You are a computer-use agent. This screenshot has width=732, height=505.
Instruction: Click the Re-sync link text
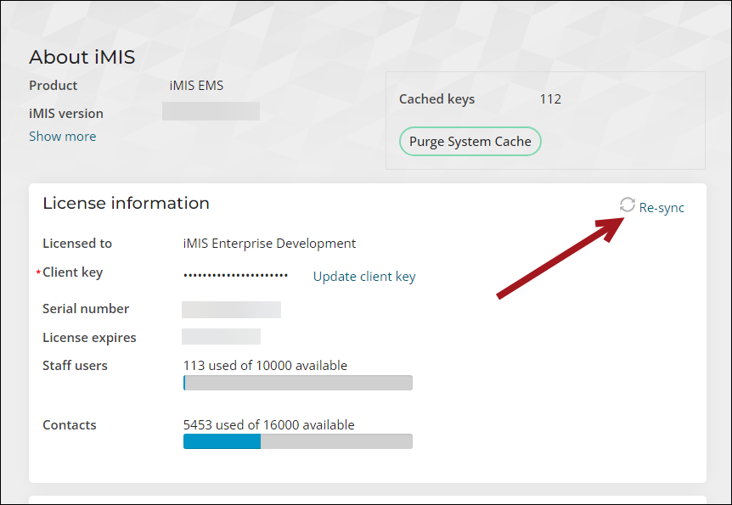click(x=662, y=208)
